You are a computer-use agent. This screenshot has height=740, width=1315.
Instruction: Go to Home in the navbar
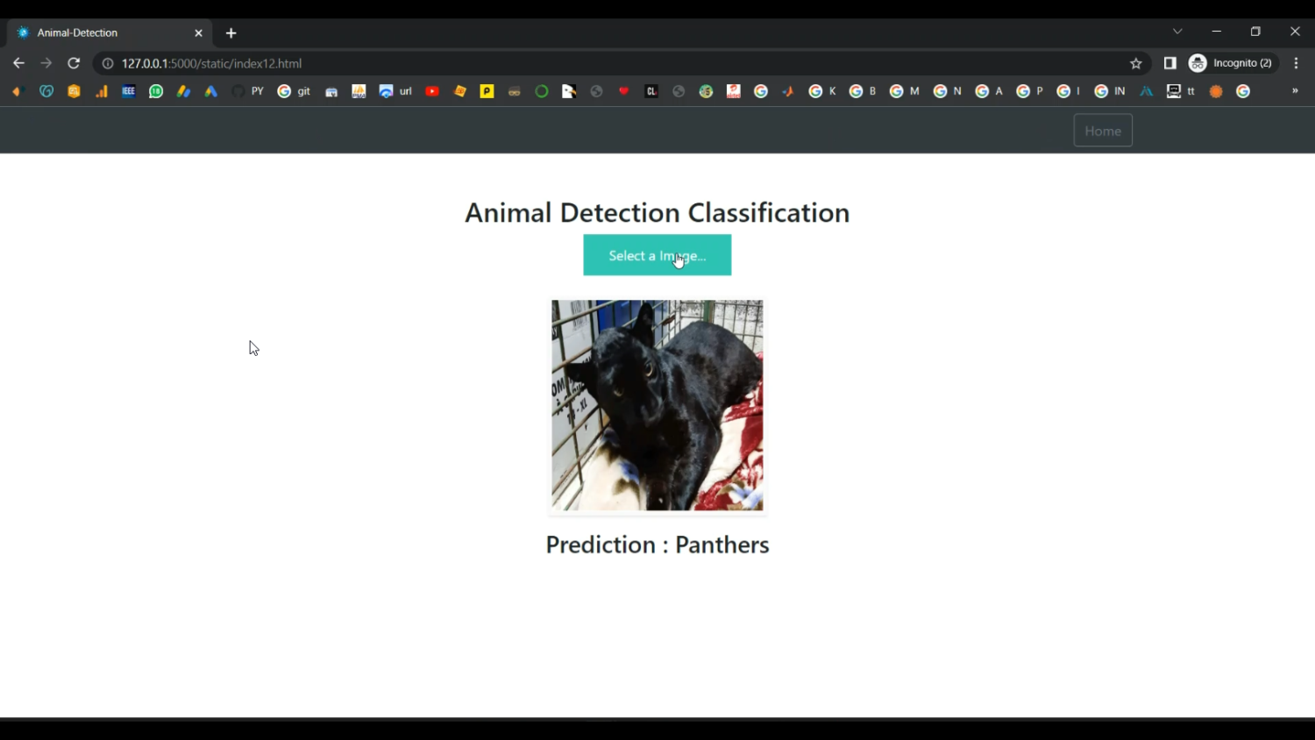(x=1103, y=131)
